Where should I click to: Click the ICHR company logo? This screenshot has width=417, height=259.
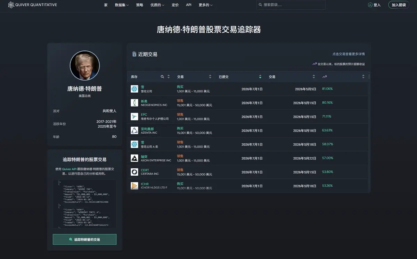tap(134, 186)
